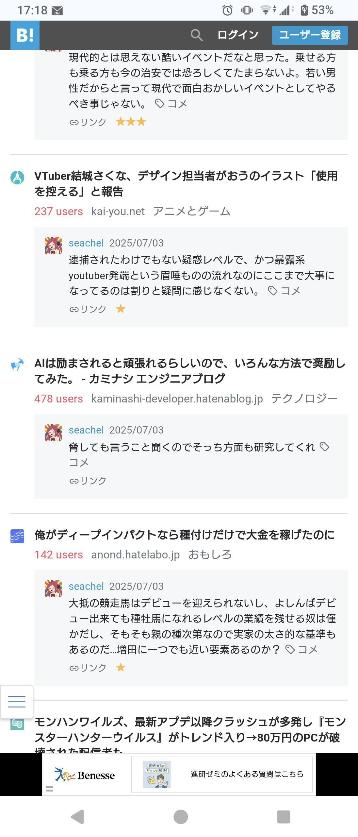Open the VTuber結城さくな article title

186,183
